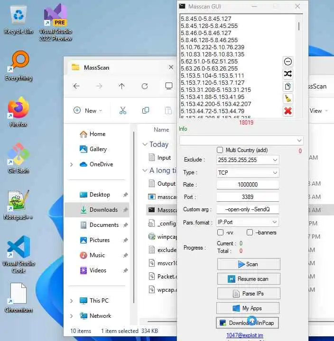This screenshot has height=341, width=334.
Task: Open the 1047@exploit.im link
Action: [x=245, y=335]
